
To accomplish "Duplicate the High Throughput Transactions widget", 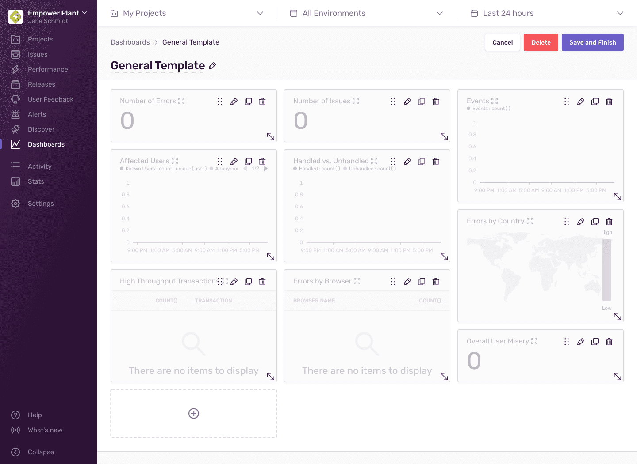I will click(x=248, y=282).
